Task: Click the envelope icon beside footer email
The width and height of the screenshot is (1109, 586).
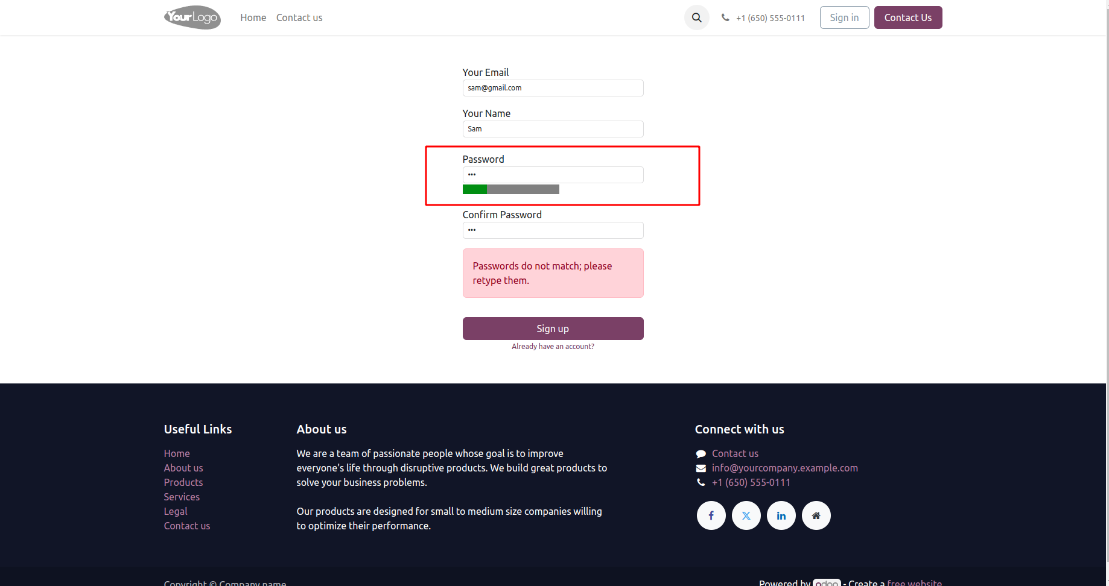Action: pyautogui.click(x=701, y=468)
